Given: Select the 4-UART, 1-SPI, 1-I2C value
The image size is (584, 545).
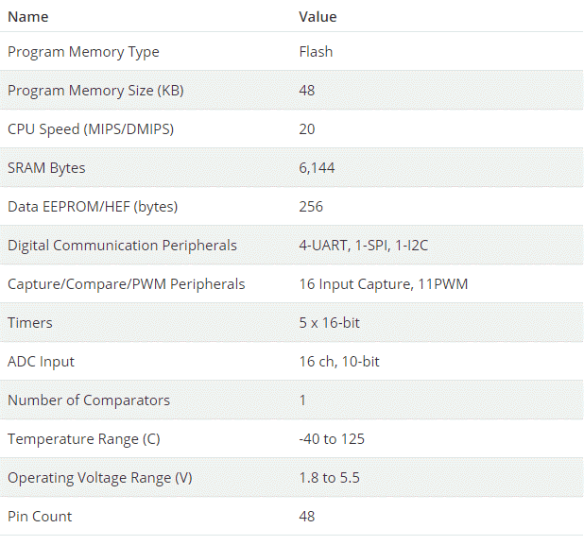Looking at the screenshot, I should [x=365, y=246].
